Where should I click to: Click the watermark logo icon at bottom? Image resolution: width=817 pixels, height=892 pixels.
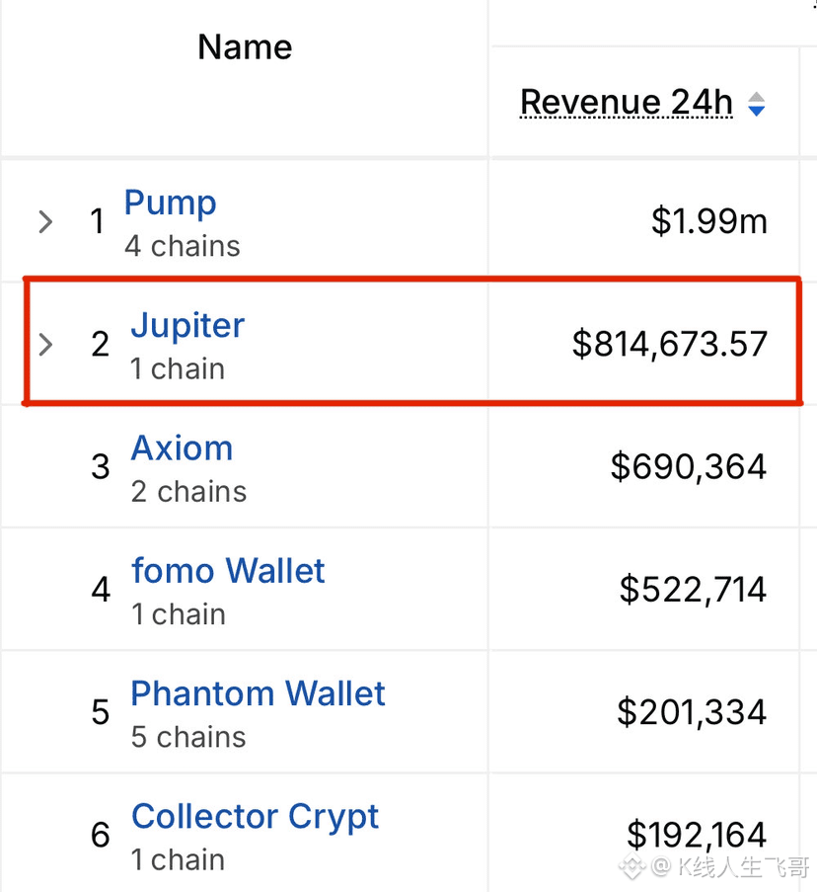(x=632, y=867)
